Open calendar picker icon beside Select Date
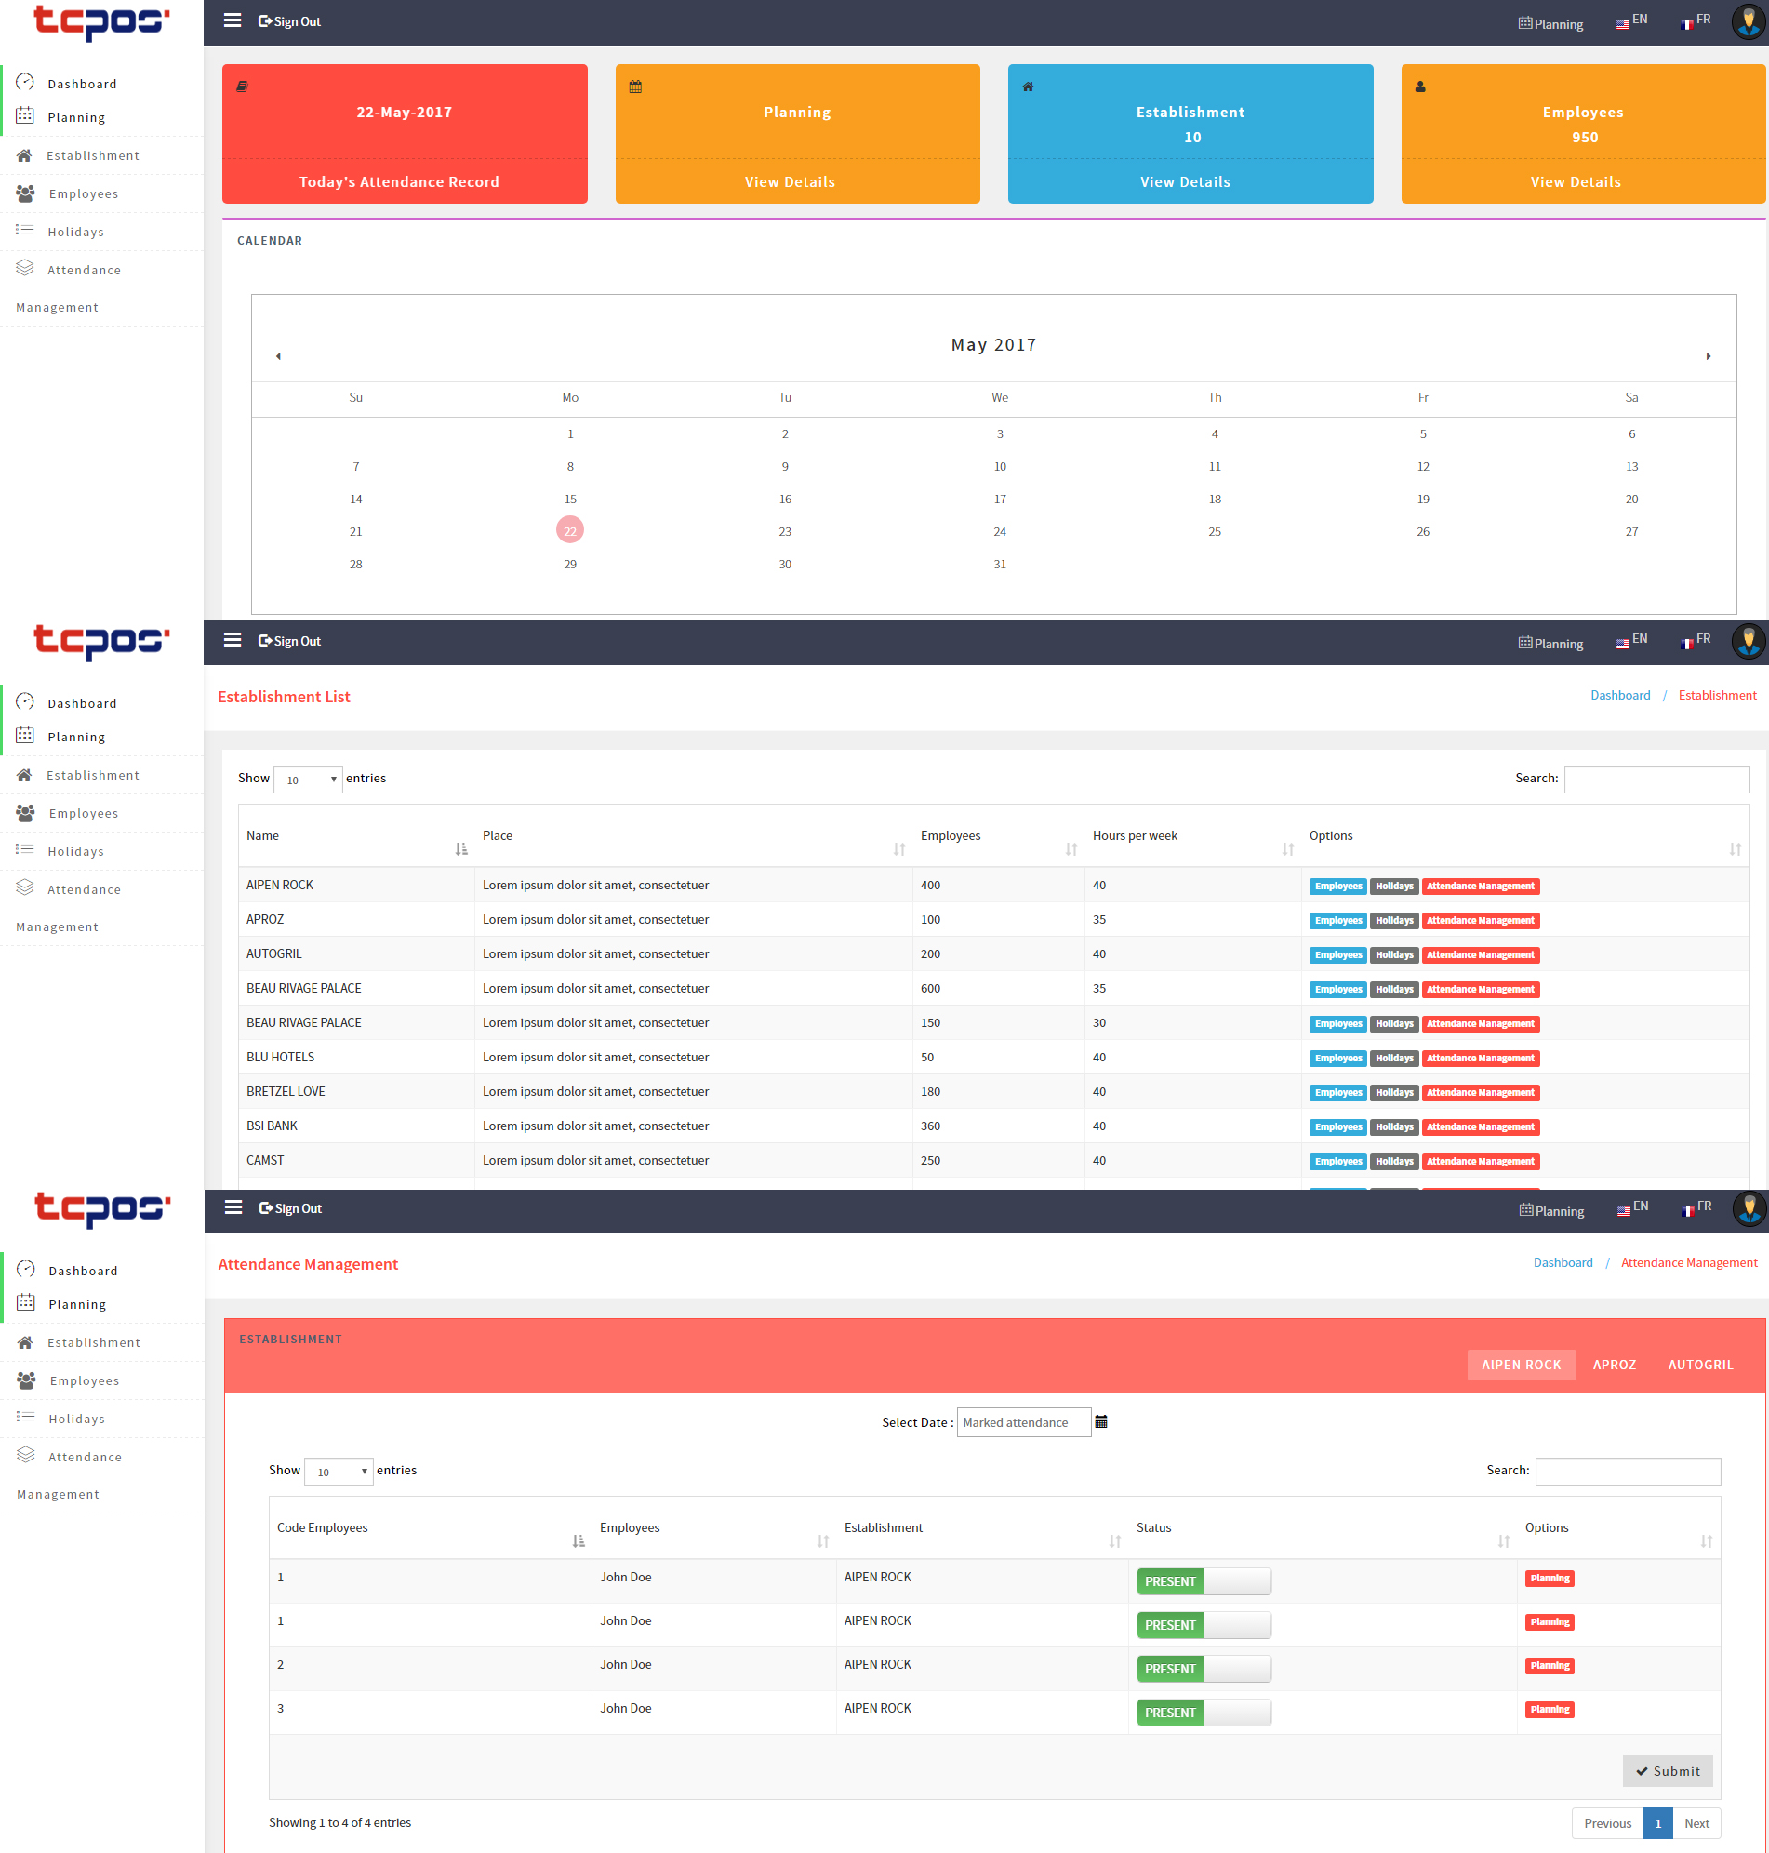Screen dimensions: 1769x1853 [x=1100, y=1421]
